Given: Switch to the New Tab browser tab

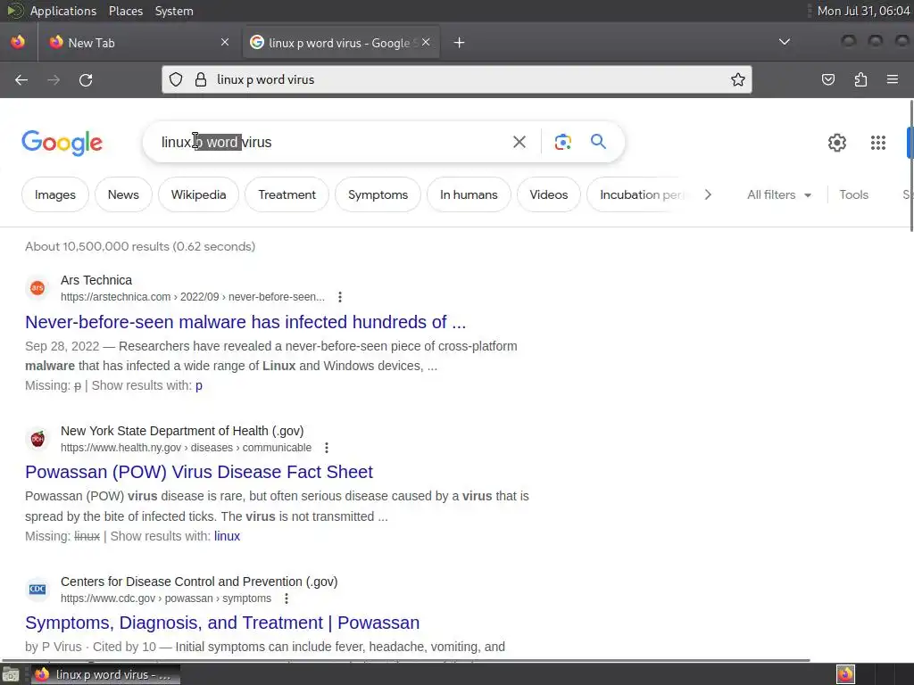Looking at the screenshot, I should coord(138,43).
